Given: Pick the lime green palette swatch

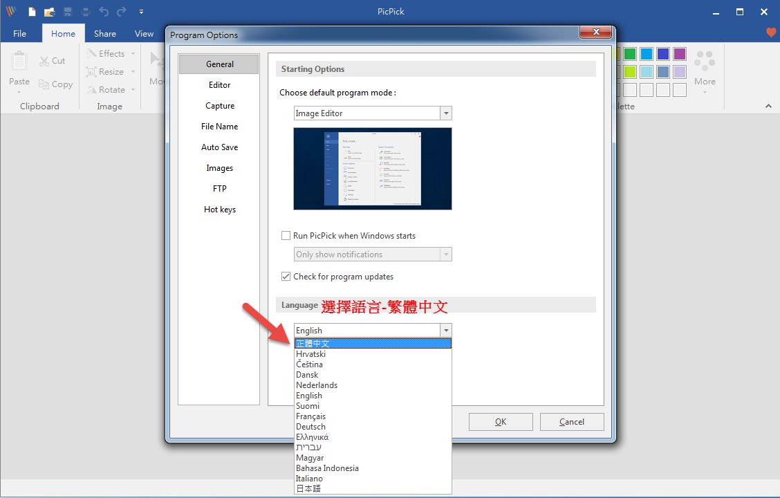Looking at the screenshot, I should [630, 72].
